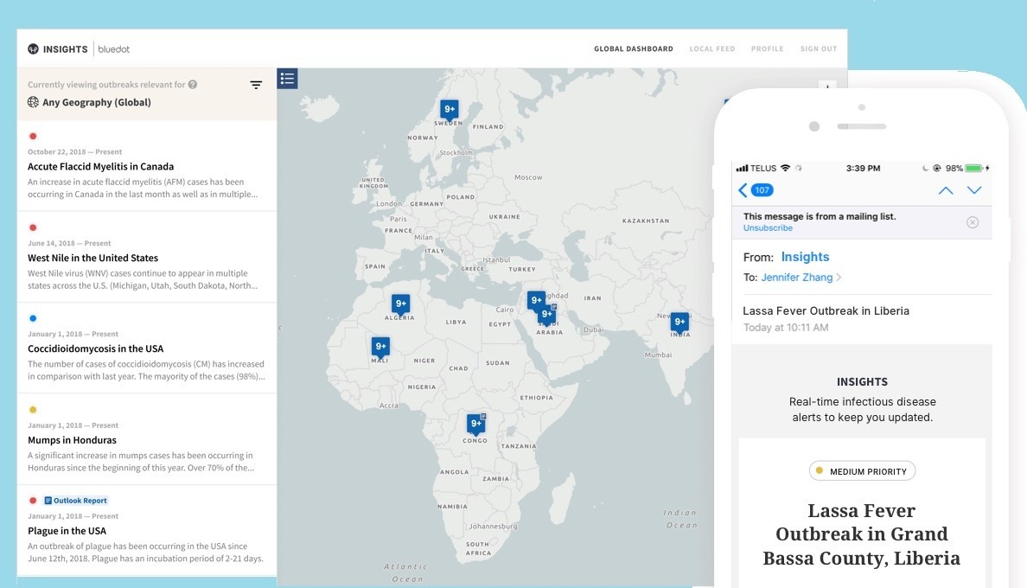
Task: Click red priority dot of Canada entry
Action: 33,137
